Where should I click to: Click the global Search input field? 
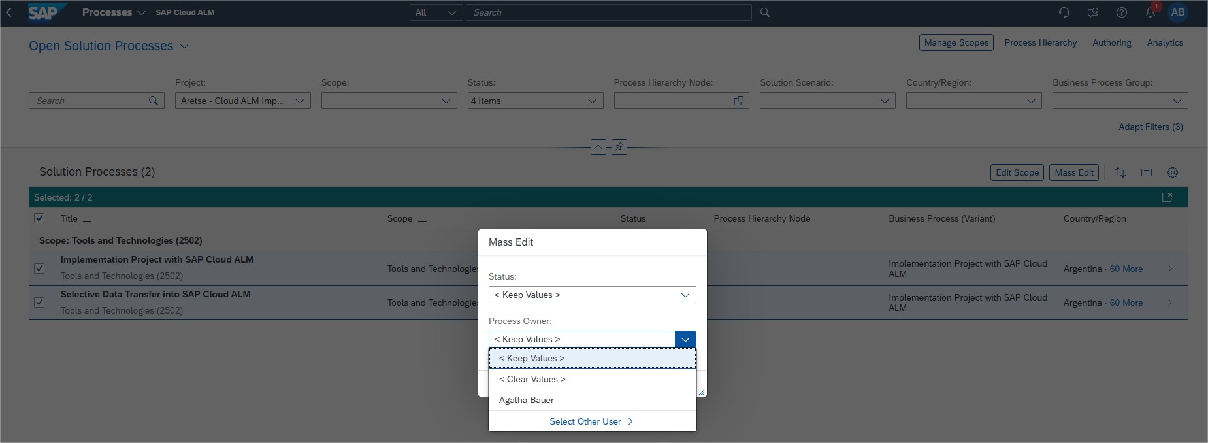click(608, 12)
